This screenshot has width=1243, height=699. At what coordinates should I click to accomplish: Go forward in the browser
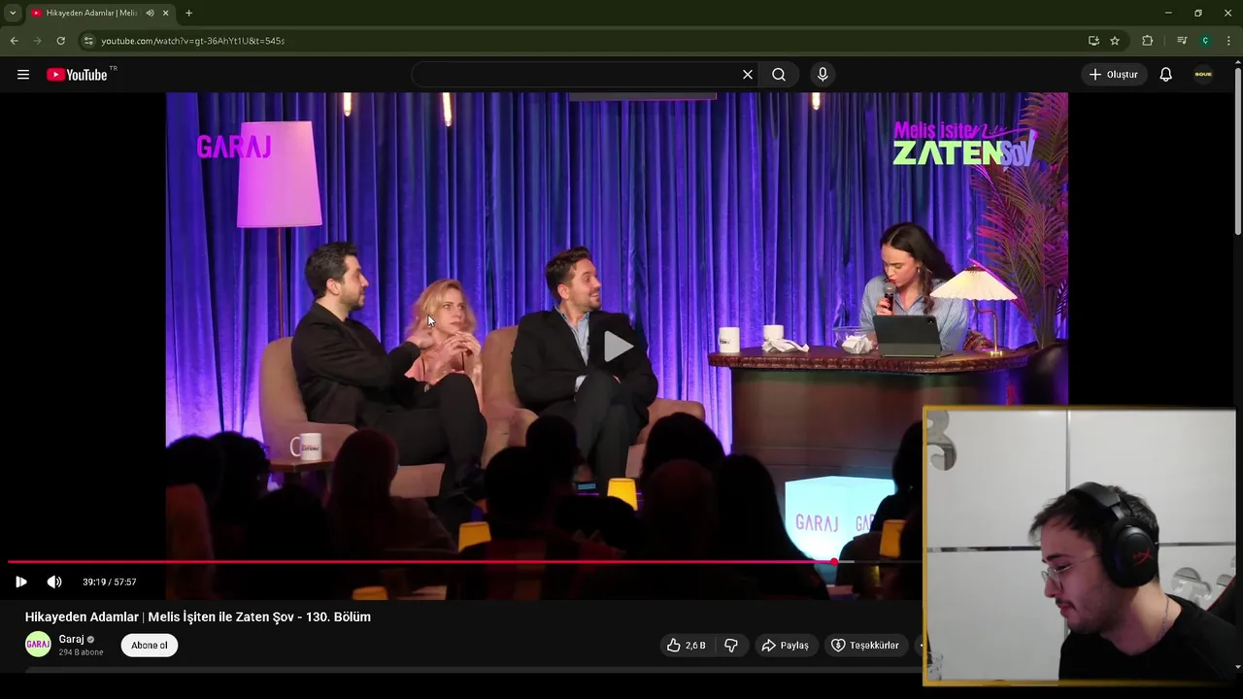(x=37, y=41)
